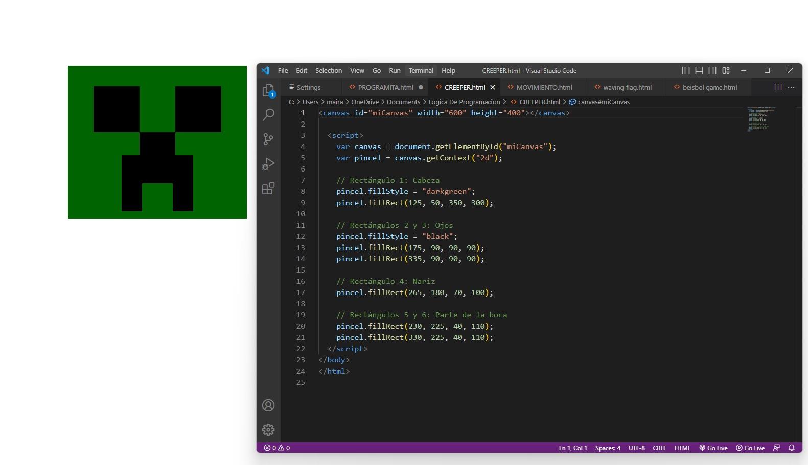Click Ln 1, Col 1 cursor position
The height and width of the screenshot is (465, 808).
coord(573,448)
